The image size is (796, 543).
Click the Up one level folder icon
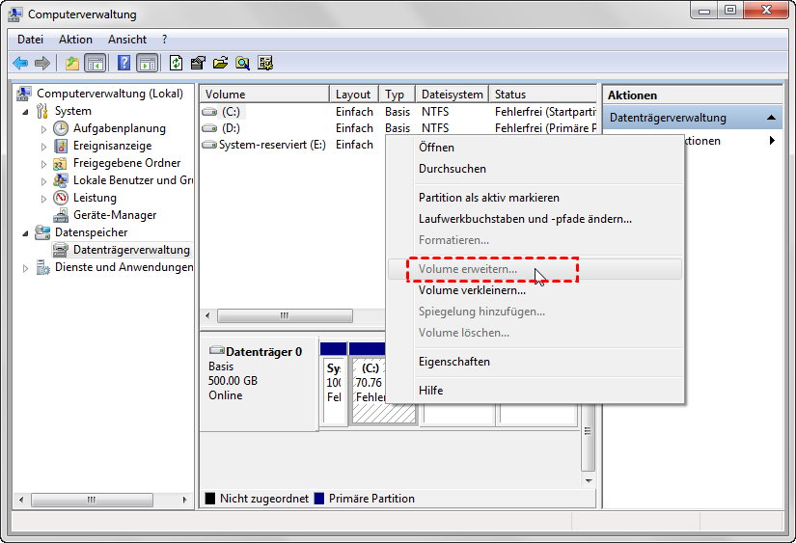click(x=72, y=64)
